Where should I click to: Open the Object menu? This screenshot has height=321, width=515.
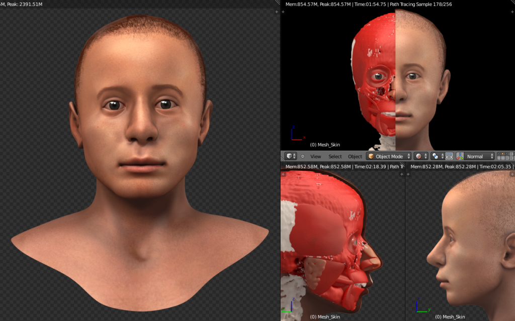(355, 156)
